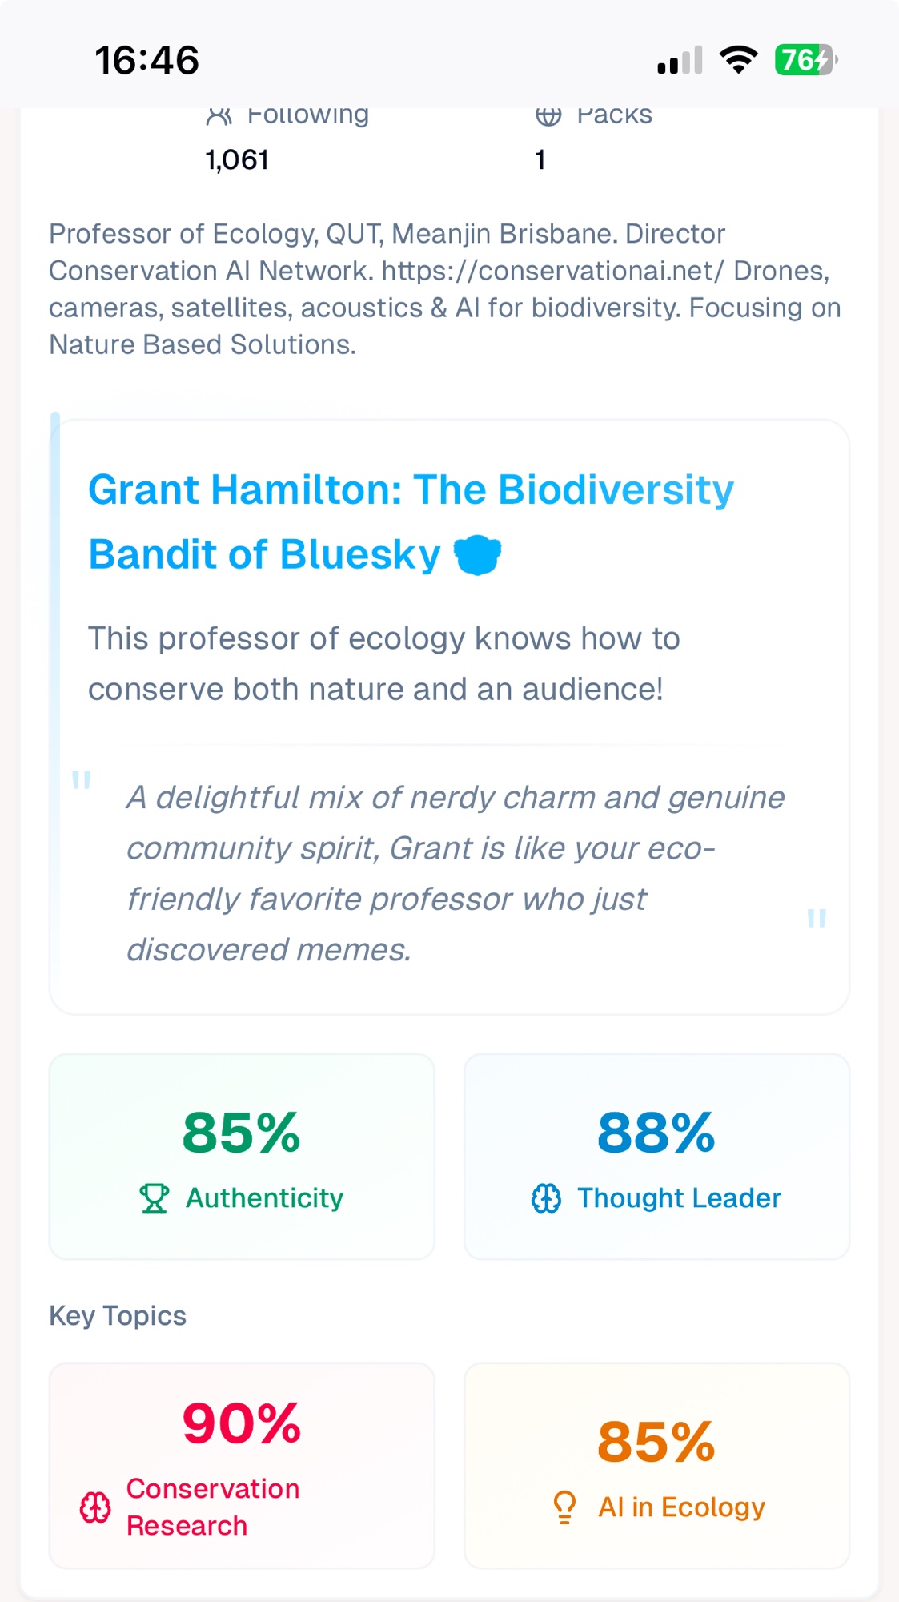Tap the Wi-Fi status icon
899x1602 pixels.
point(738,60)
